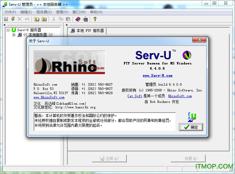Click the 管理员 build 6.4.0.6 text
235x174 pixels.
click(163, 84)
